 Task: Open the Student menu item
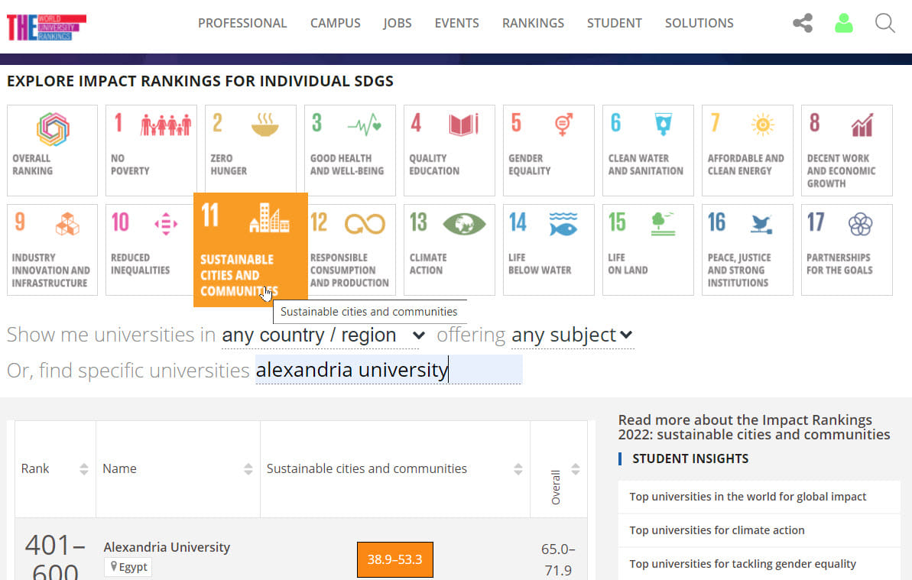(x=614, y=23)
